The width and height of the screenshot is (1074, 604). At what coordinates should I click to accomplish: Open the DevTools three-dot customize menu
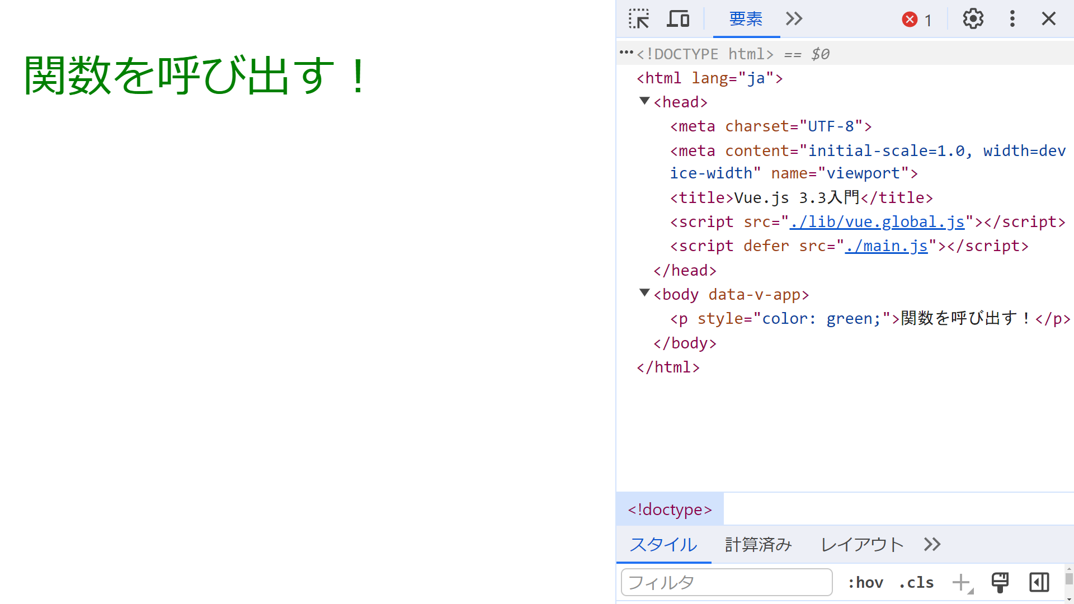tap(1012, 19)
